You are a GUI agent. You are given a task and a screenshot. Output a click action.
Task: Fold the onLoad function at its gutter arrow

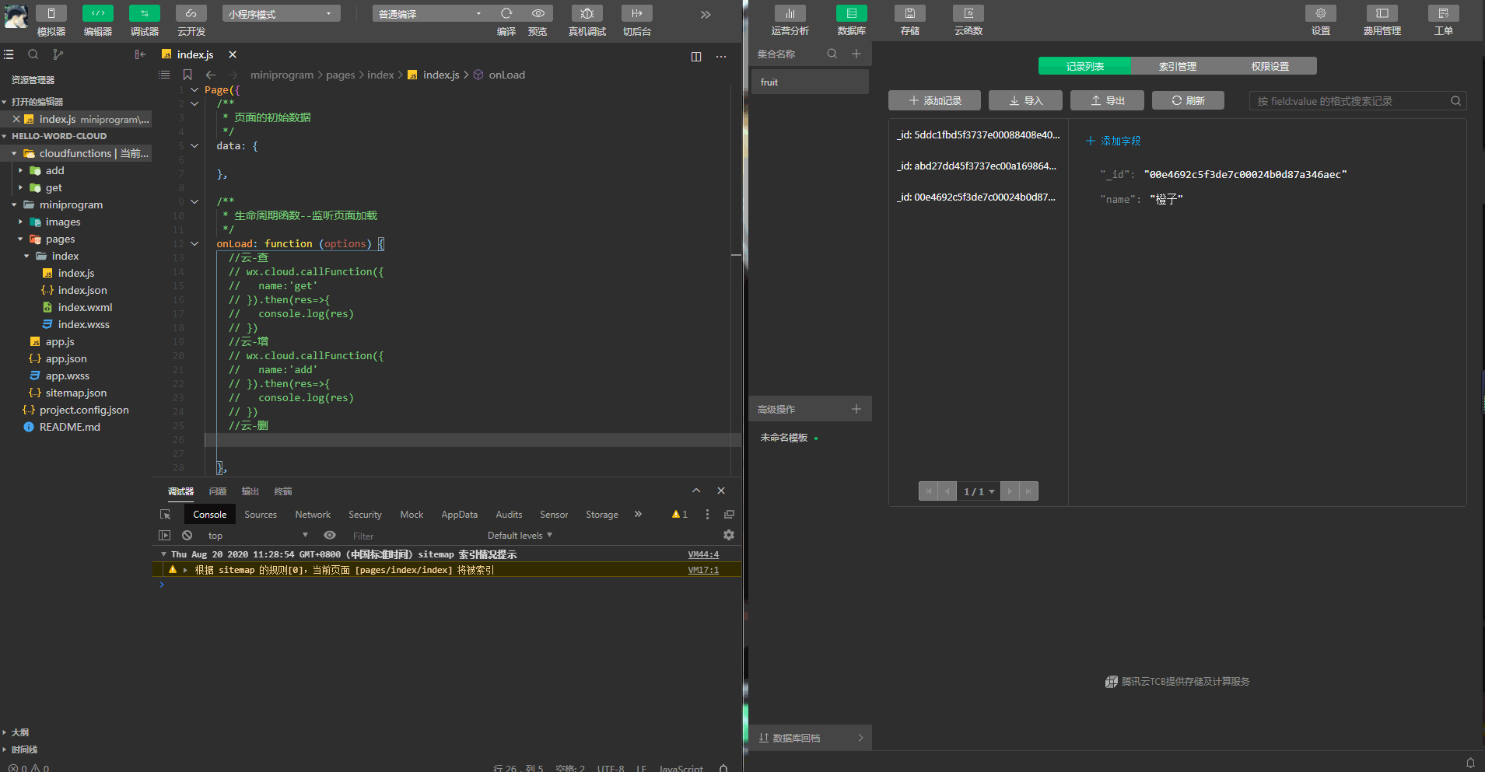click(x=194, y=244)
